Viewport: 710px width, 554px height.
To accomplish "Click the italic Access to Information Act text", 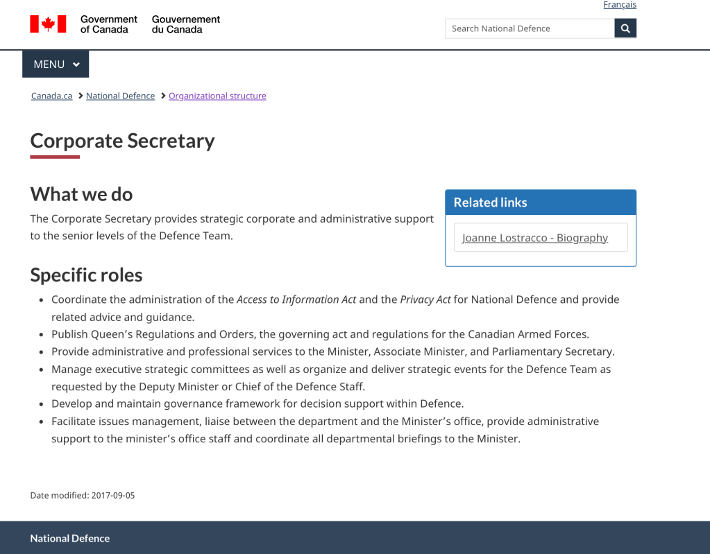I will pos(296,300).
